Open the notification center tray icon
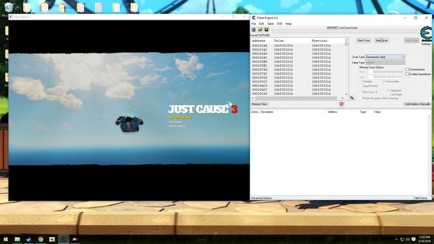 pyautogui.click(x=414, y=239)
